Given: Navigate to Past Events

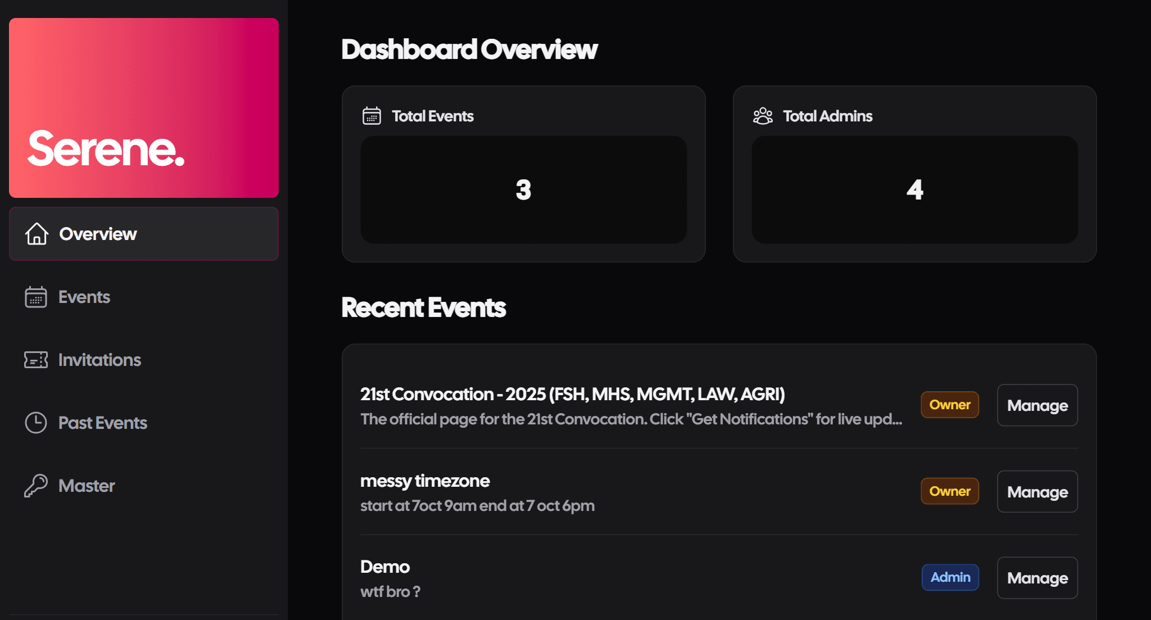Looking at the screenshot, I should tap(144, 423).
